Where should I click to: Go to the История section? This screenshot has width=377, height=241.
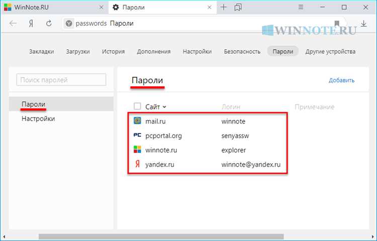coord(113,51)
